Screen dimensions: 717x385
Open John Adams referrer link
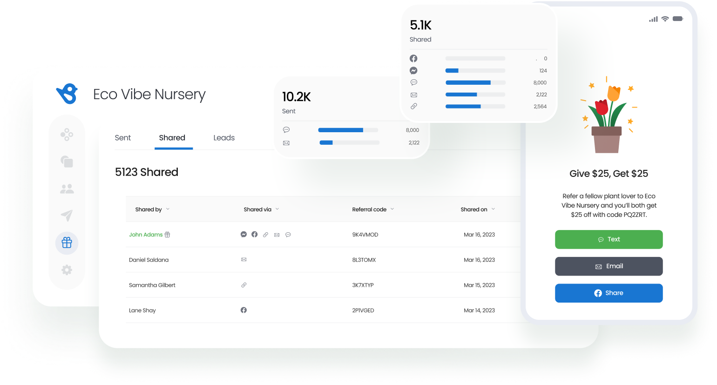point(146,235)
